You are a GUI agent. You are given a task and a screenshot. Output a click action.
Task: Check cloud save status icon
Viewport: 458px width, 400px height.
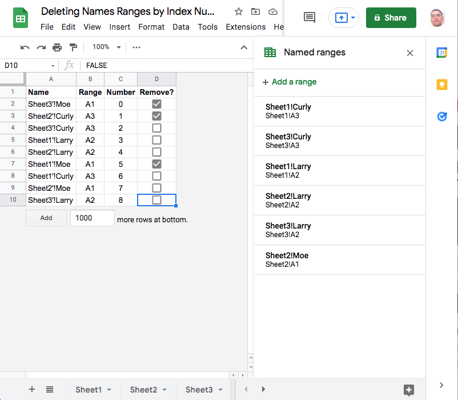click(x=272, y=11)
